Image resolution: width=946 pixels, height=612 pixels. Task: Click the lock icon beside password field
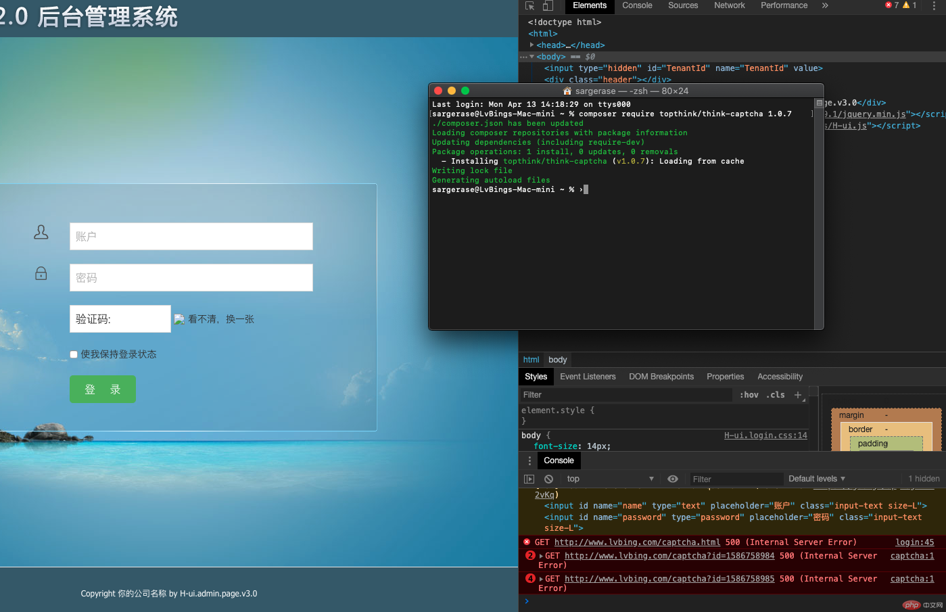41,273
